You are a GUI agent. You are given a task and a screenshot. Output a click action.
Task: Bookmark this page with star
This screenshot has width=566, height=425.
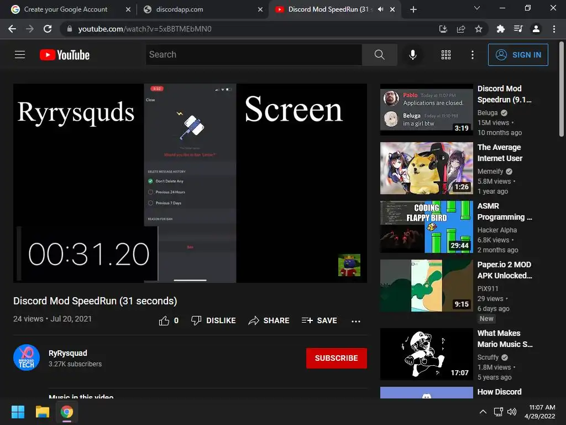tap(479, 29)
